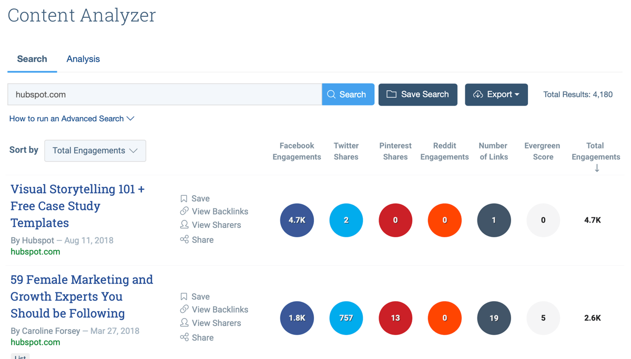This screenshot has height=359, width=631.
Task: Click the bookmark icon for 59 Female Marketing Save
Action: pos(184,297)
